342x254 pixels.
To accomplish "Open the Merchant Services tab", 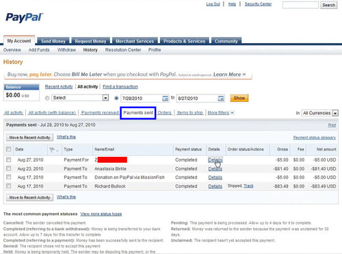I will pos(135,41).
